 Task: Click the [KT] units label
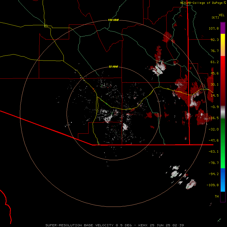[x=215, y=17]
